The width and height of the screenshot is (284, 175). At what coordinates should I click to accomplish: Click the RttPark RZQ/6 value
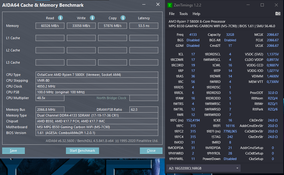tap(273, 109)
